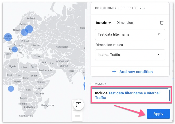Open the Internal Traffic dimension values dropdown

[x=130, y=55]
